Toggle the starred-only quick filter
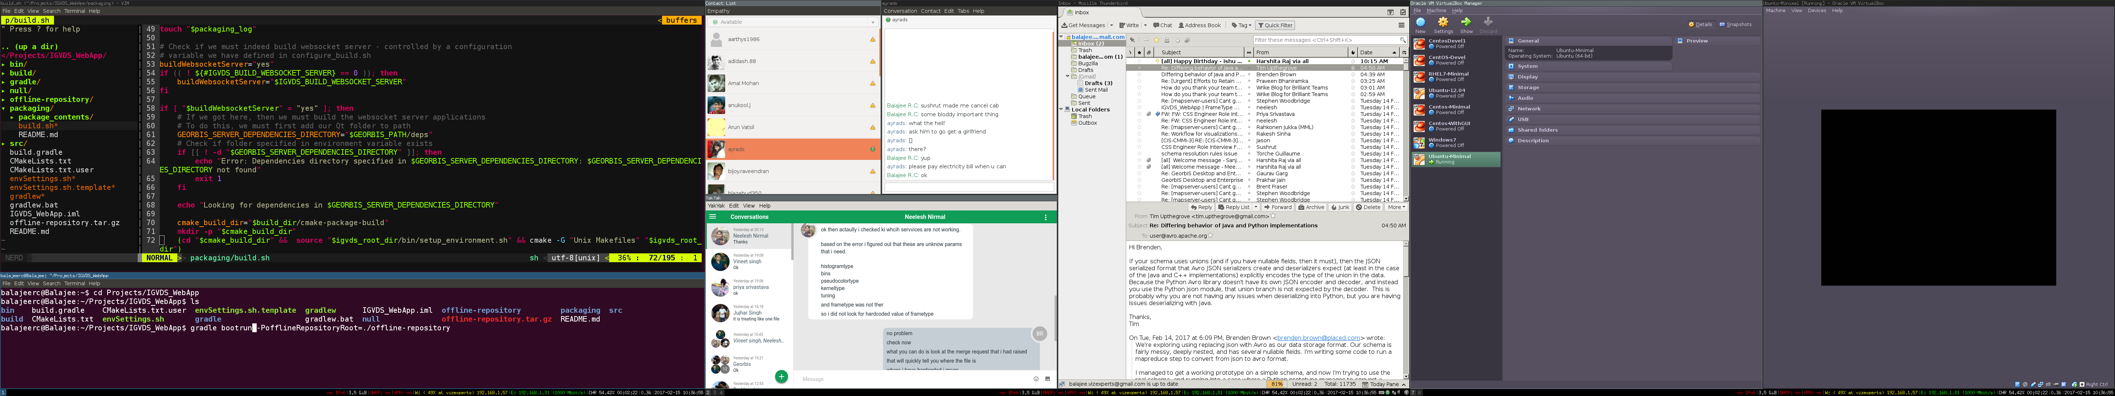 point(1157,40)
